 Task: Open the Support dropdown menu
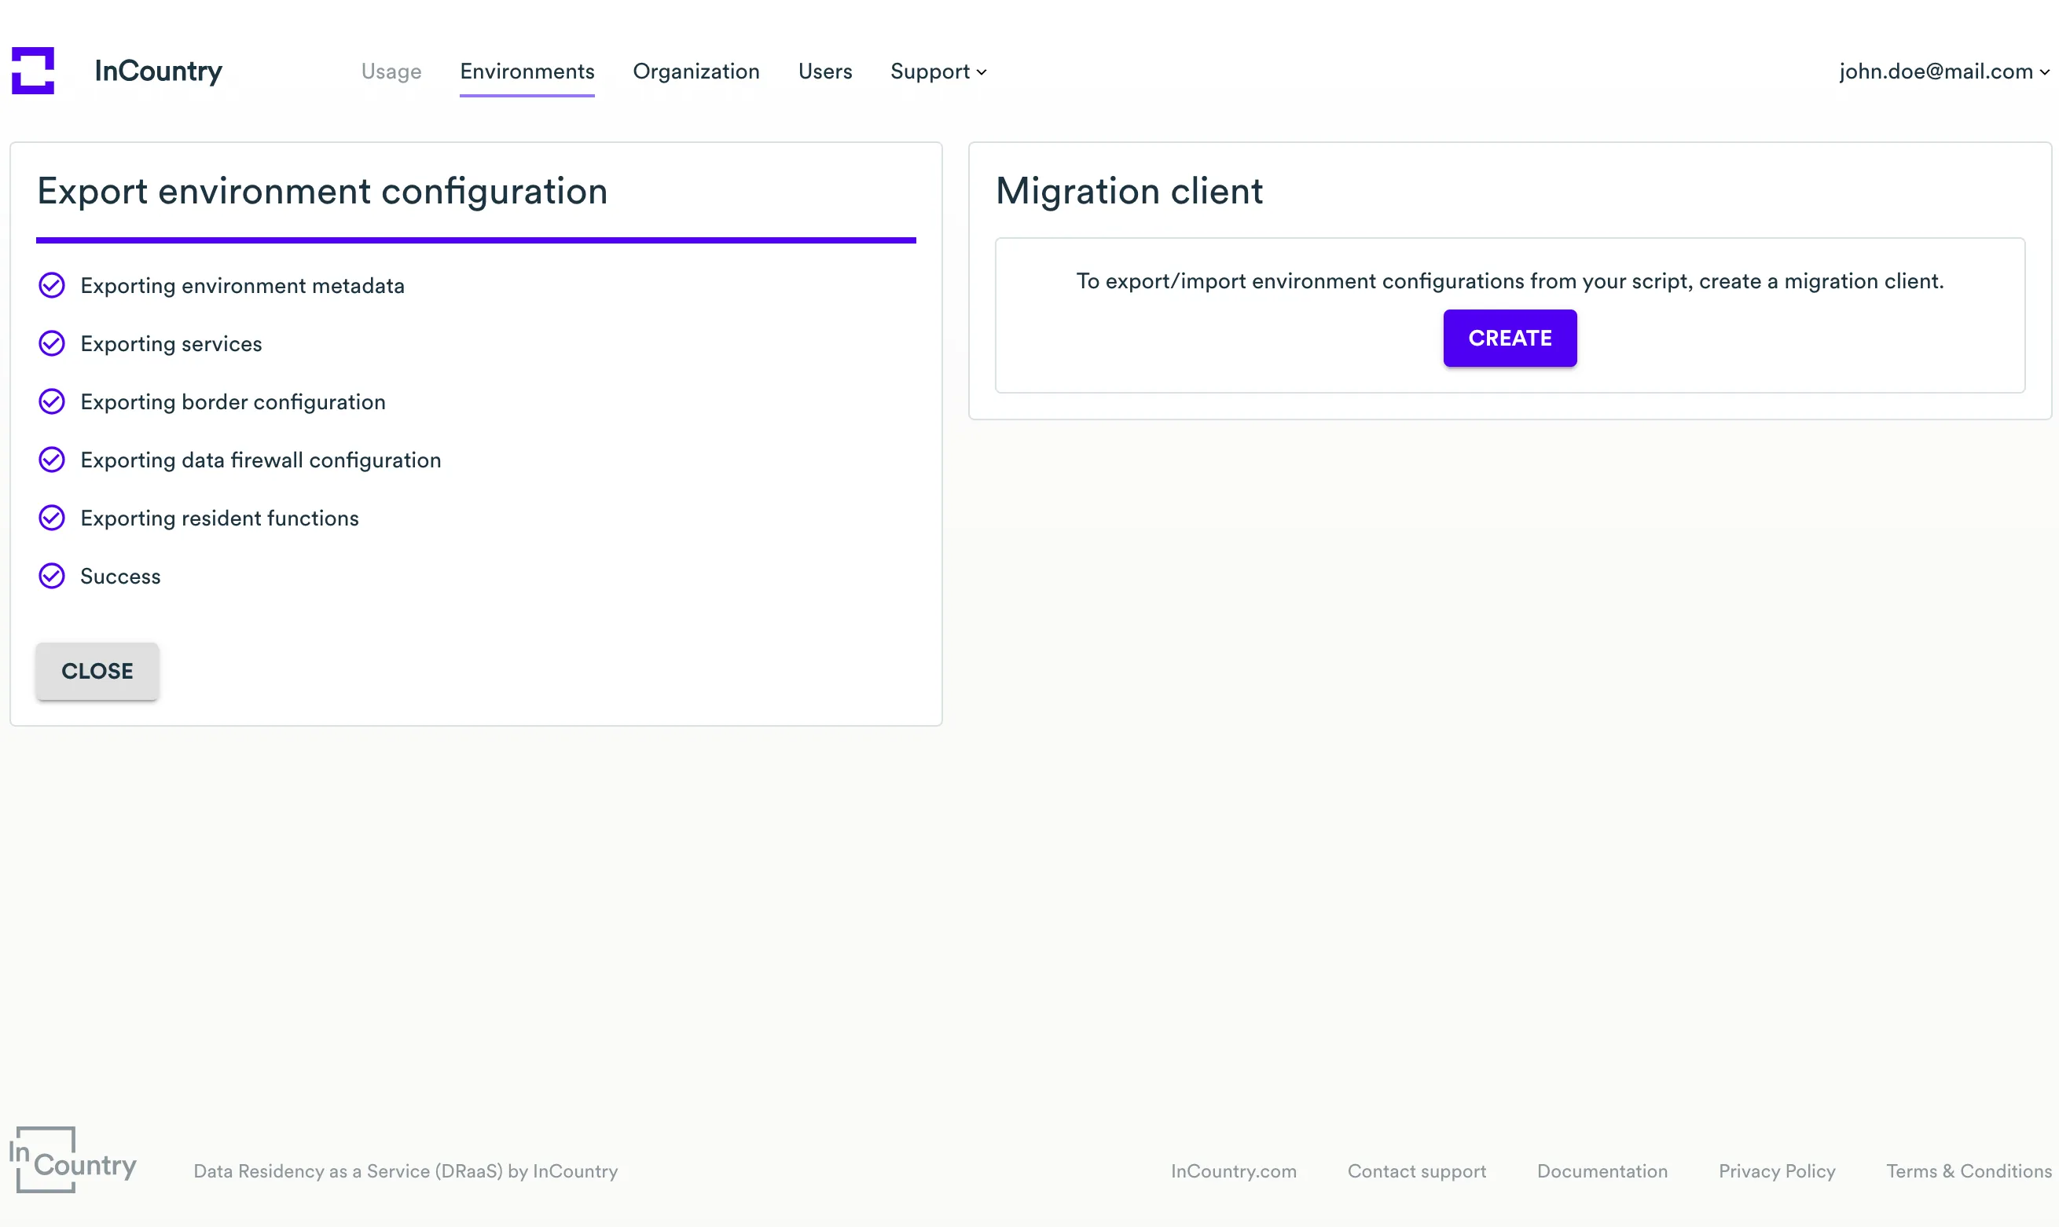[938, 72]
